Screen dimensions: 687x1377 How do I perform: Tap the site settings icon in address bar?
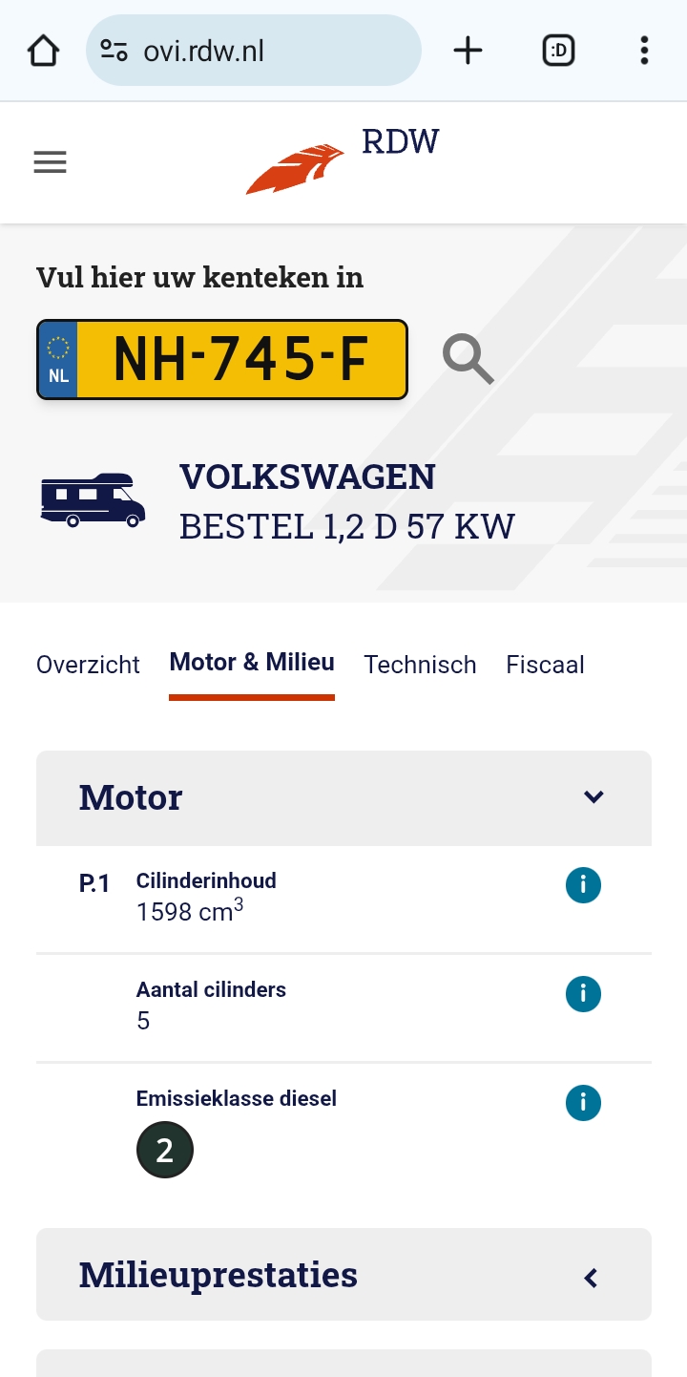(x=114, y=51)
